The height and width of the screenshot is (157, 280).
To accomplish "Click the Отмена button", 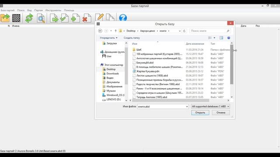I will 221,113.
